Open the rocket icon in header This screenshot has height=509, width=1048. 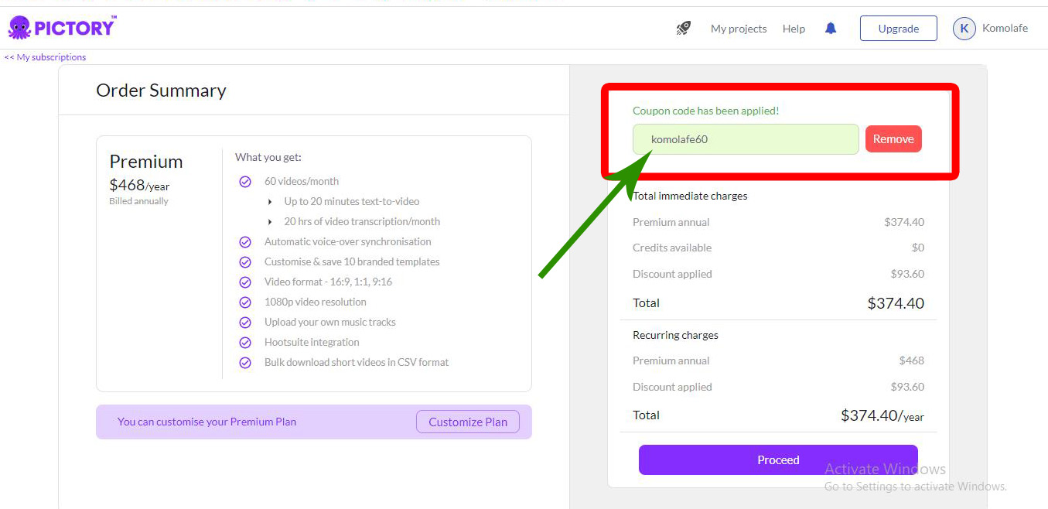[683, 29]
